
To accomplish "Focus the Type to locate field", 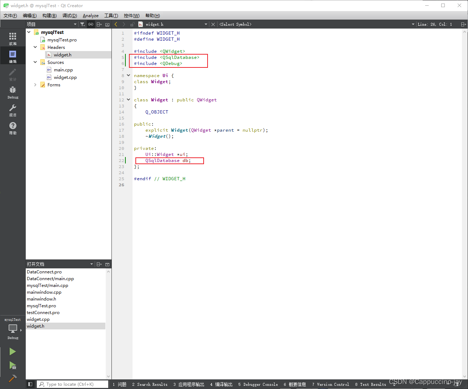I will pos(73,384).
